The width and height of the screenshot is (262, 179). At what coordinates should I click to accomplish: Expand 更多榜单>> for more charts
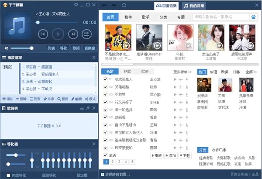(182, 72)
